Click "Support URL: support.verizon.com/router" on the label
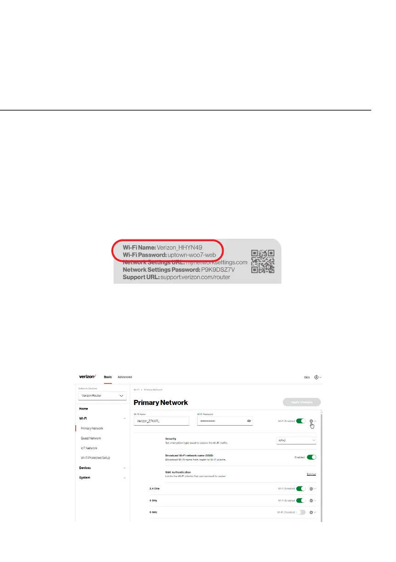 click(176, 278)
